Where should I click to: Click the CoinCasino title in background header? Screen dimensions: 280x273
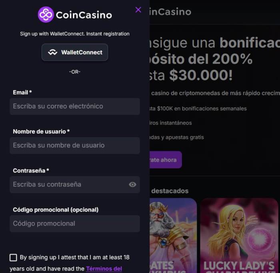pos(170,12)
